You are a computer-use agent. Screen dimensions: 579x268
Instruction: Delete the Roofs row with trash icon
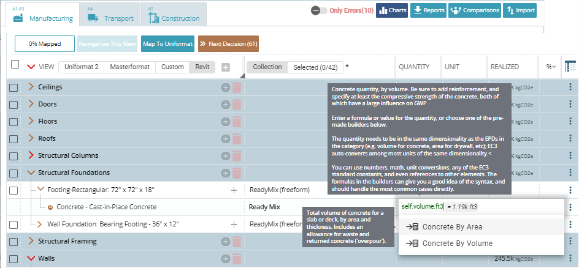[237, 139]
